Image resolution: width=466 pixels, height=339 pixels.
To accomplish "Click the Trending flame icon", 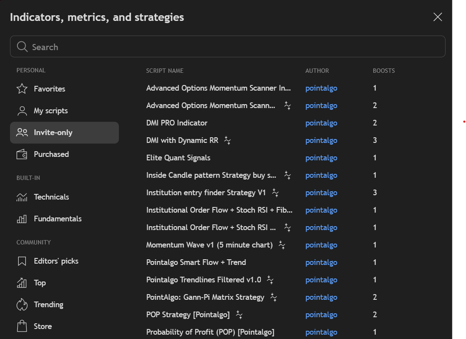I will pyautogui.click(x=22, y=305).
